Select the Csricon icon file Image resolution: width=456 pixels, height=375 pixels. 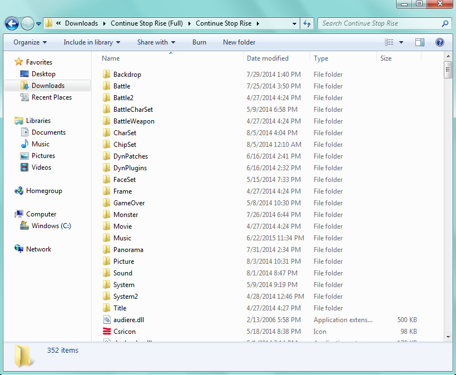(x=107, y=332)
